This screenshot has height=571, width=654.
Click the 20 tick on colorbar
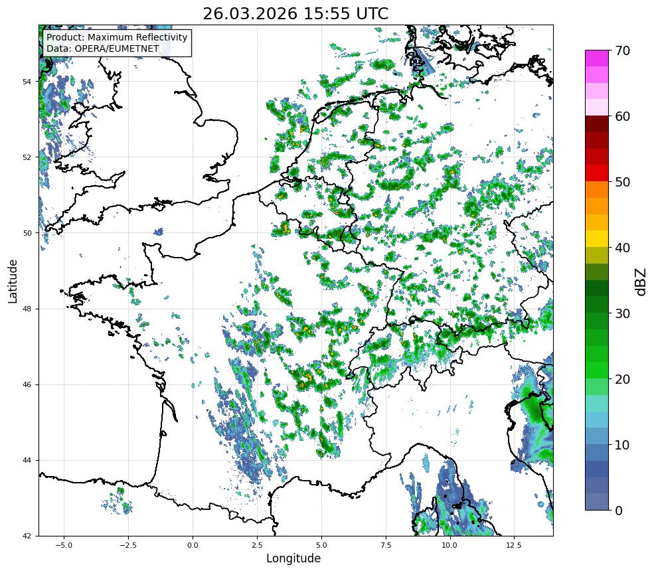click(x=622, y=379)
